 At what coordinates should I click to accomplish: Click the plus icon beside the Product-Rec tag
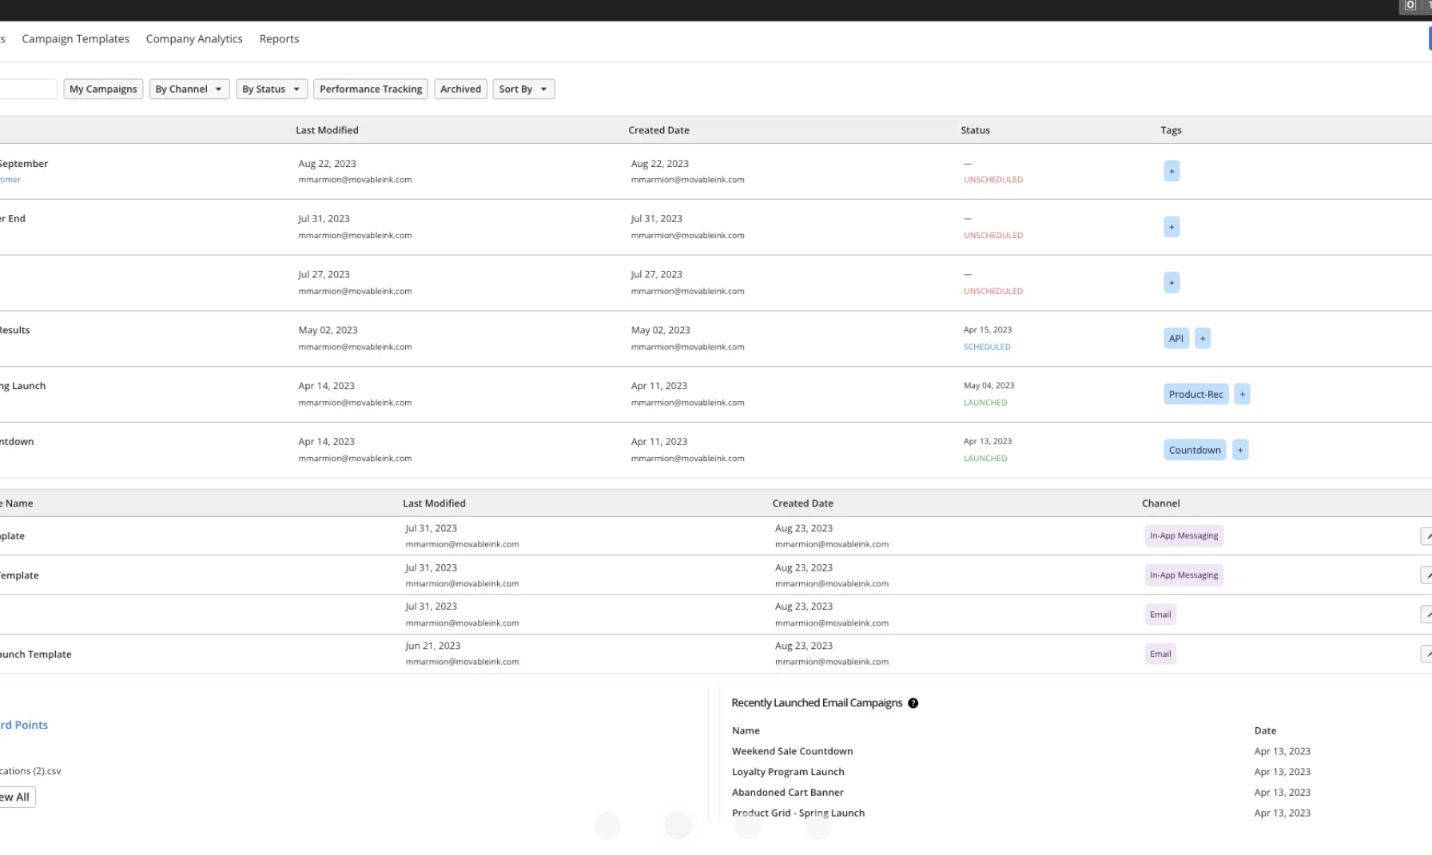tap(1242, 394)
